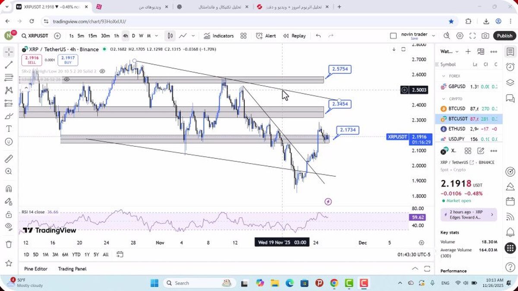518x291 pixels.
Task: Open candlestick chart type selector
Action: point(171,36)
